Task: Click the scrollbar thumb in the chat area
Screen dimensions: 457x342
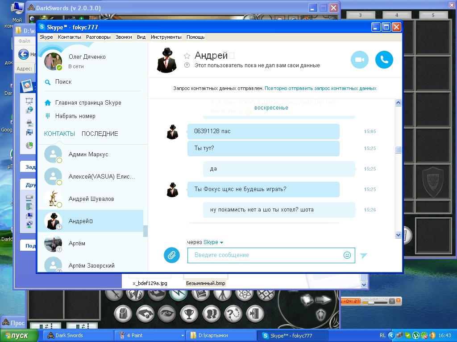Action: [x=398, y=150]
